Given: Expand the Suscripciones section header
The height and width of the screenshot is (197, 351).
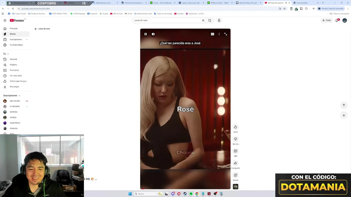Looking at the screenshot, I should pos(12,95).
